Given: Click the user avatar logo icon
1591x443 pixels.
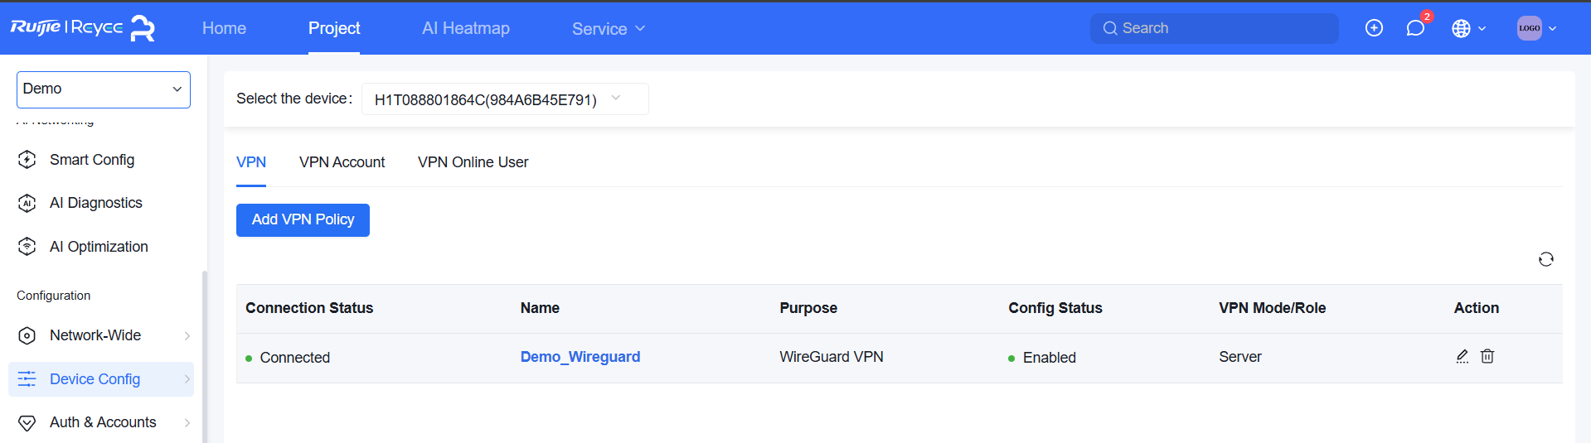Looking at the screenshot, I should tap(1529, 28).
